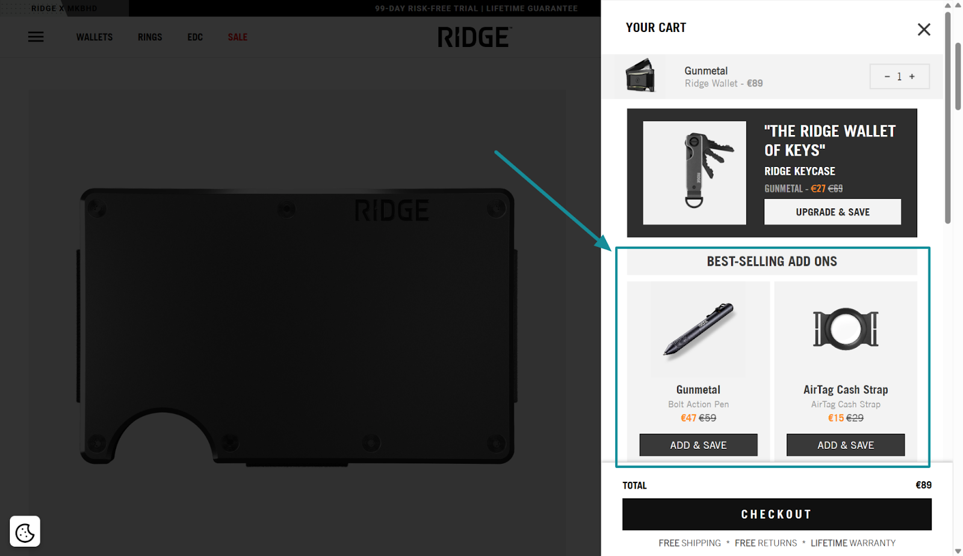Viewport: 963px width, 556px height.
Task: Click the Ridge logo in header
Action: click(x=474, y=37)
